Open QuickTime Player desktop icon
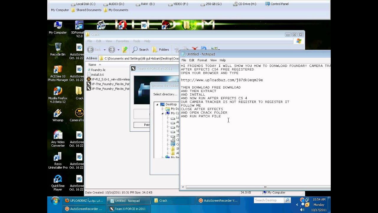Viewport: 378px width, 213px height. click(58, 183)
